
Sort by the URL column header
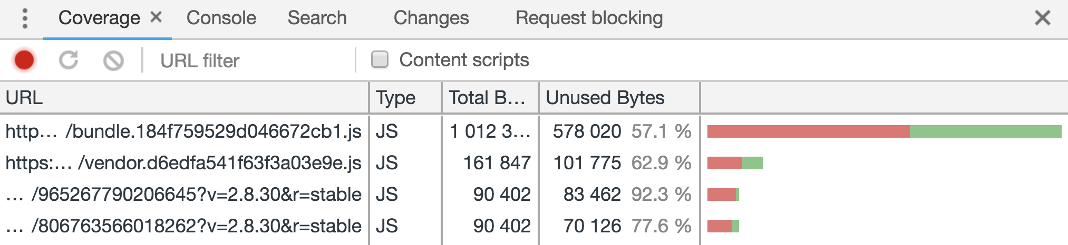tap(185, 98)
